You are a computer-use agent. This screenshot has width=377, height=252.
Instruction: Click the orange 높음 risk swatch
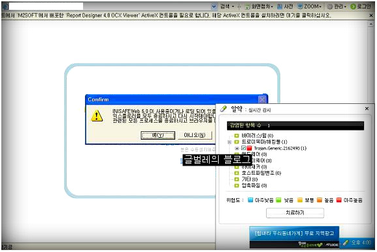[319, 200]
